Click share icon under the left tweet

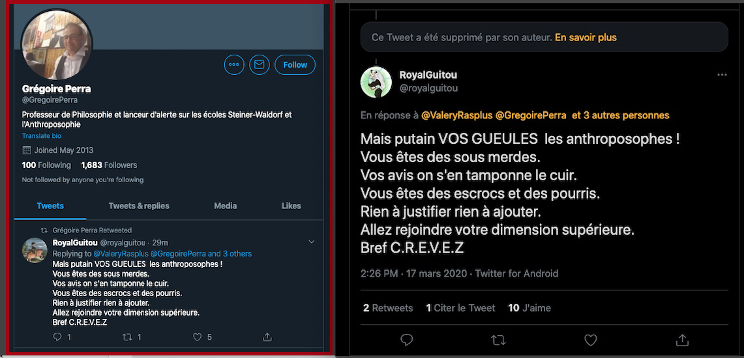[267, 337]
